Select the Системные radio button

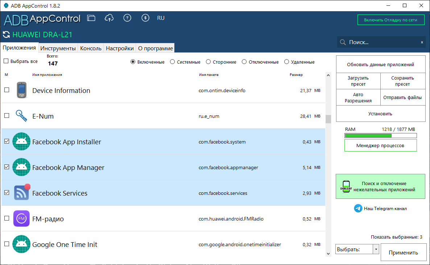tap(173, 62)
